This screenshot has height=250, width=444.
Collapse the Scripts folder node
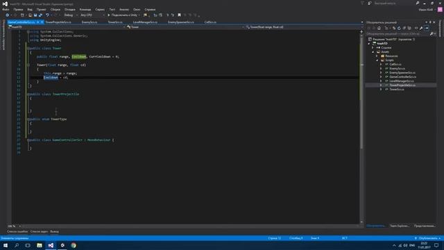377,60
